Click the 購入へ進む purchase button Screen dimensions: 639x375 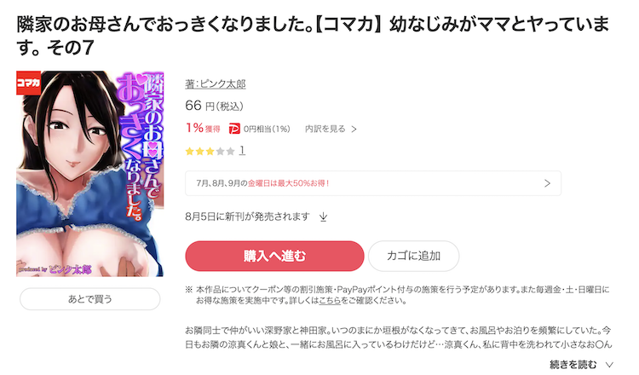(x=274, y=256)
